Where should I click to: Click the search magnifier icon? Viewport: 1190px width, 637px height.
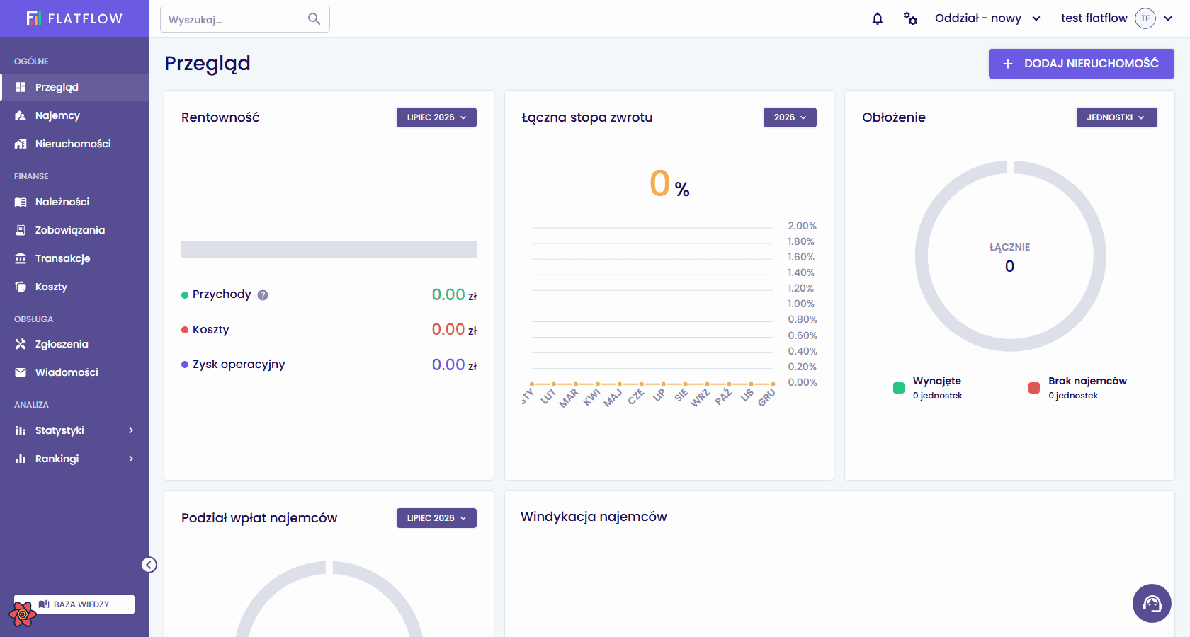pos(314,19)
